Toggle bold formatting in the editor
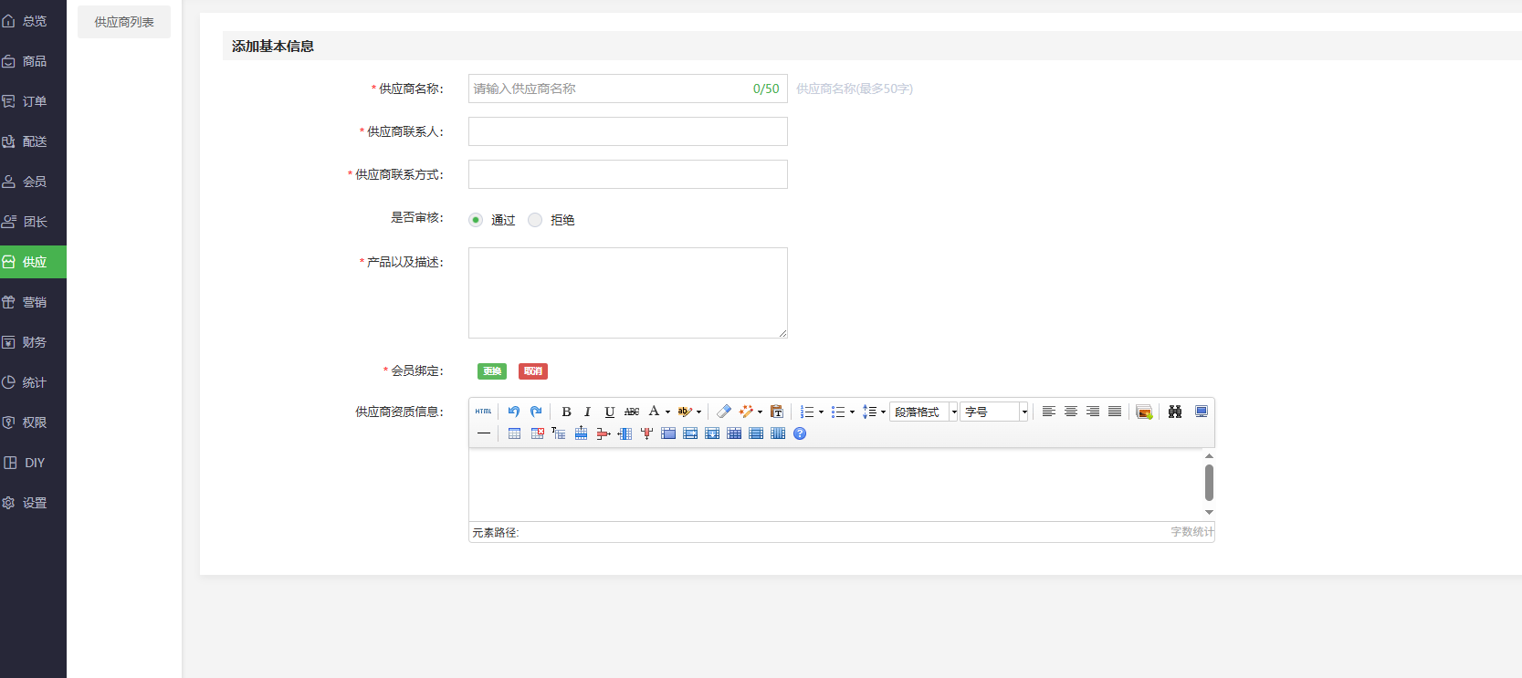This screenshot has height=678, width=1522. click(x=566, y=412)
